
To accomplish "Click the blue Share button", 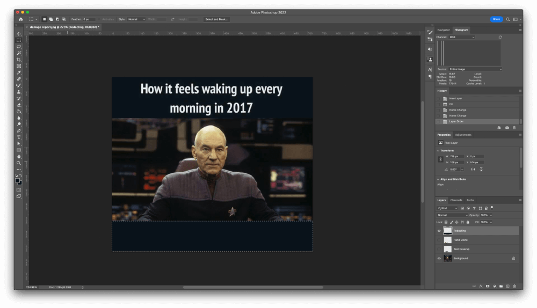I will (x=496, y=19).
